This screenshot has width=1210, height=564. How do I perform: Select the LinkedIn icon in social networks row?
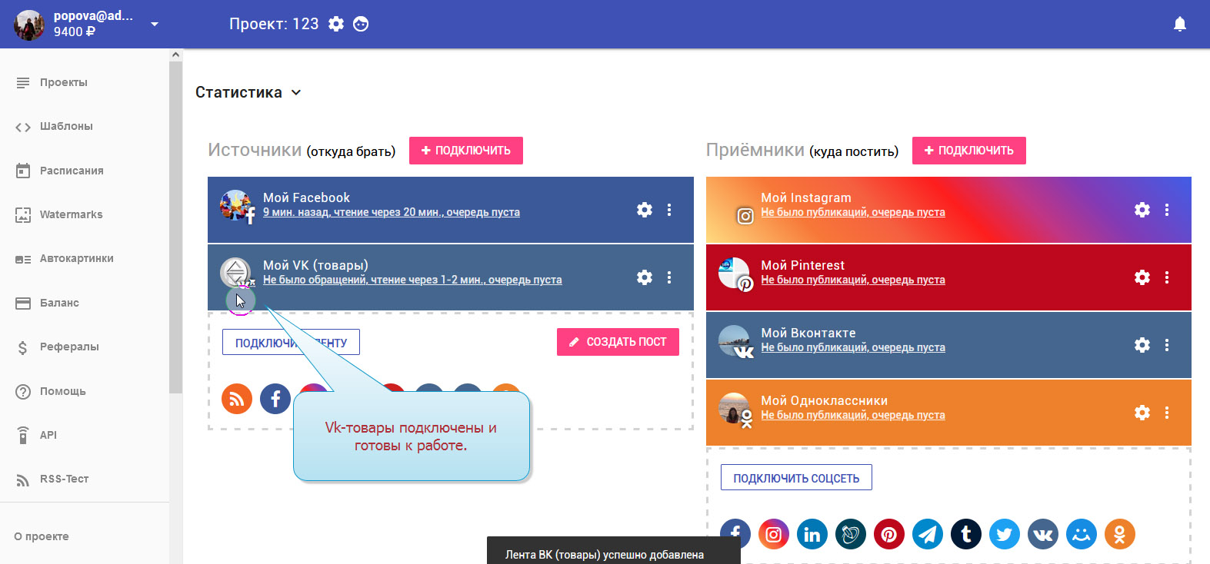[x=812, y=534]
